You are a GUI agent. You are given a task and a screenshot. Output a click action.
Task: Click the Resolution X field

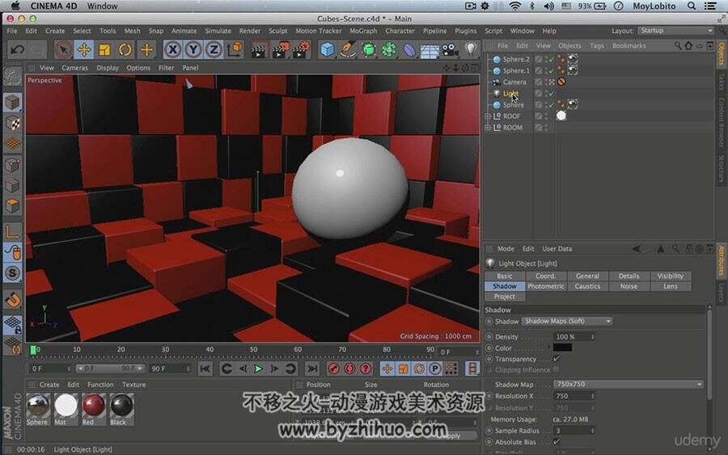point(574,396)
